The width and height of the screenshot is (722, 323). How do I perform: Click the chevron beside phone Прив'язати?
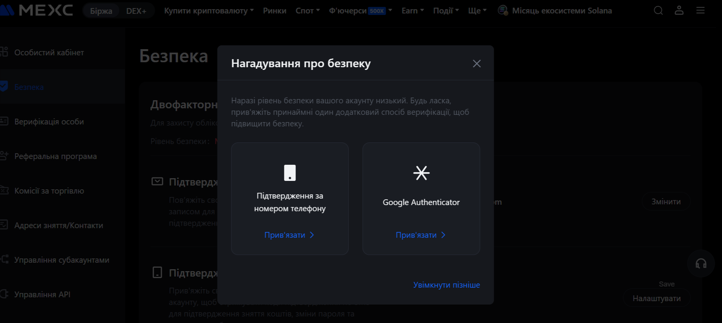(312, 235)
